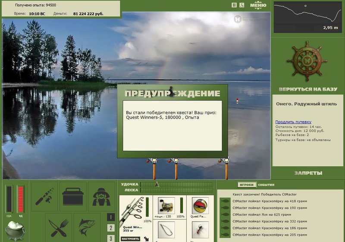The width and height of the screenshot is (345, 242).
Task: Select the ant bait thumbnail
Action: (x=200, y=230)
